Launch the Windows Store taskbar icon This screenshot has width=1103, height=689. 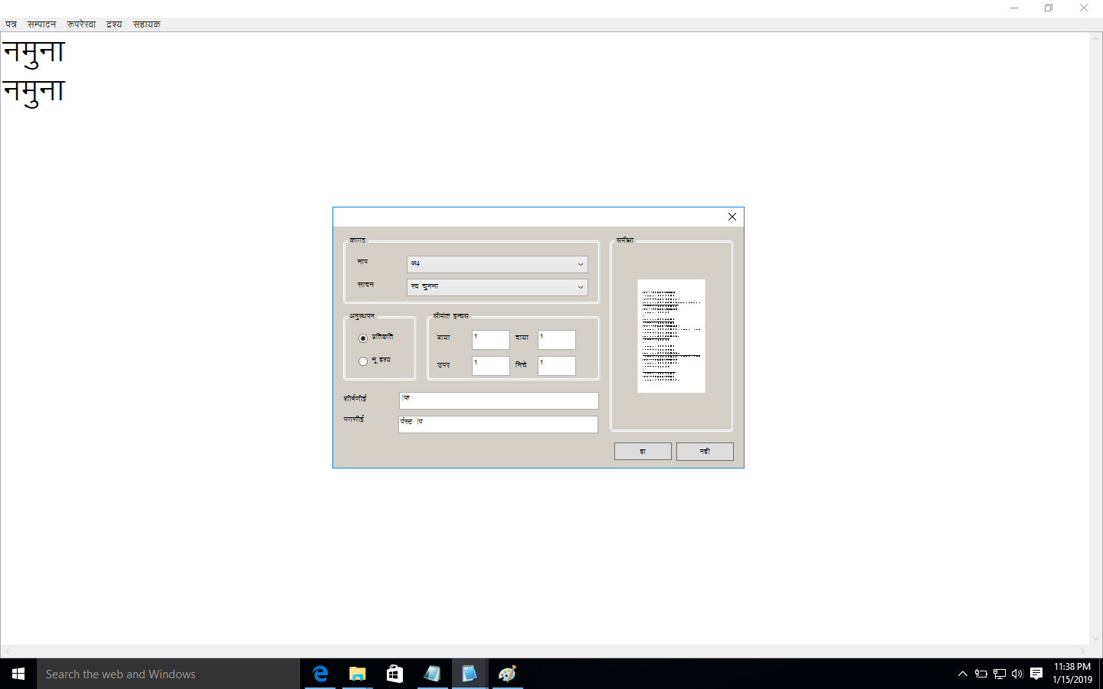394,674
